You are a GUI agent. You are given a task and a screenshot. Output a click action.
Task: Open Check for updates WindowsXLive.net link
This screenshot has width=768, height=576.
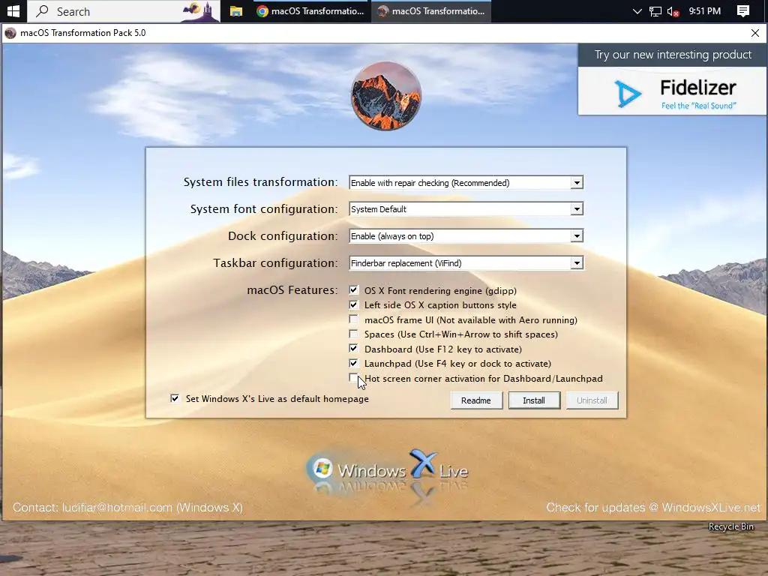click(653, 508)
